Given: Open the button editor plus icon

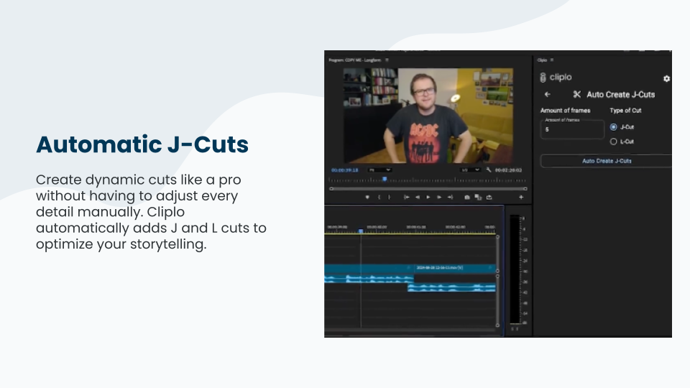Looking at the screenshot, I should (x=521, y=198).
